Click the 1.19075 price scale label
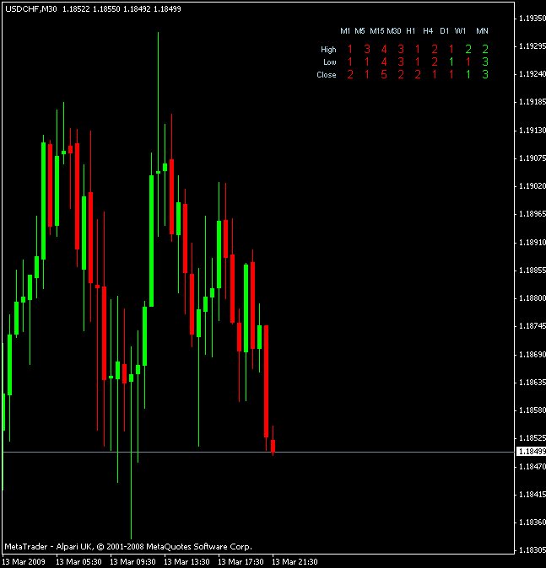Image resolution: width=546 pixels, height=568 pixels. point(532,158)
